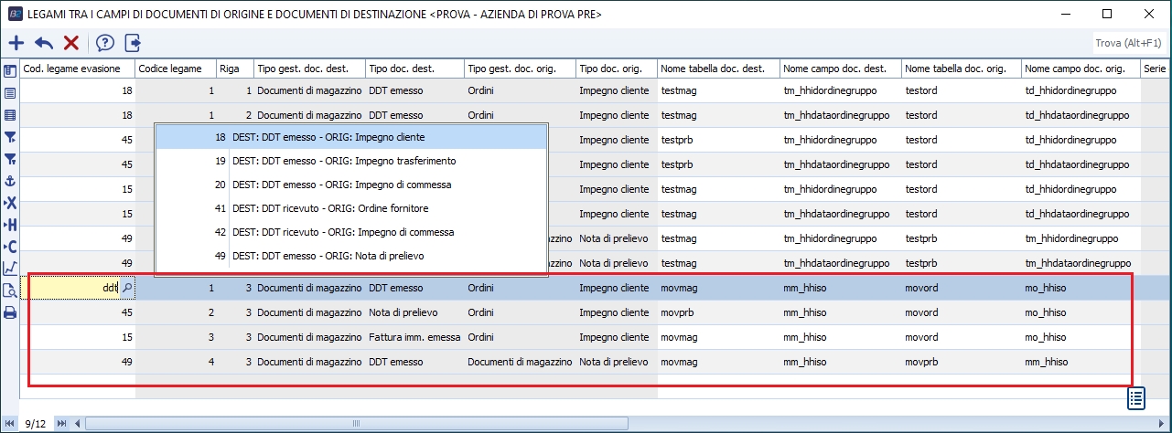Click 'movprb' in Nome tabella doc. dest.
1172x433 pixels.
pos(718,312)
